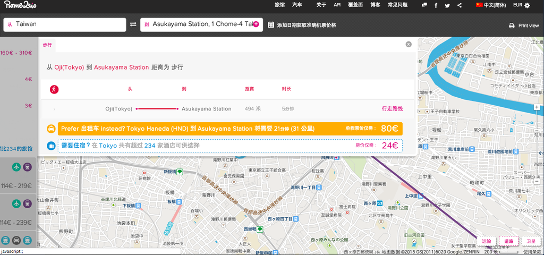Click the 新板橋 station marker on map
Viewport: 544px width, 255px height.
click(x=180, y=172)
